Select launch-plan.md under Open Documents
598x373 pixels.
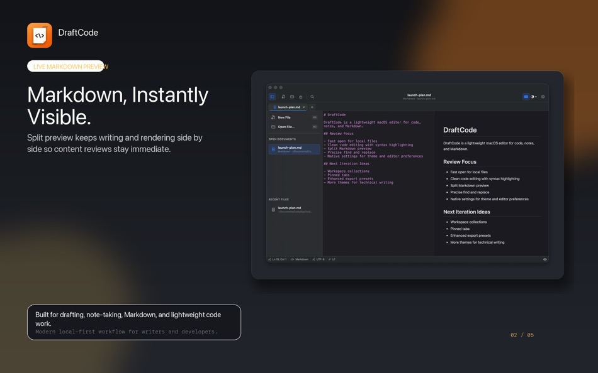coord(294,149)
